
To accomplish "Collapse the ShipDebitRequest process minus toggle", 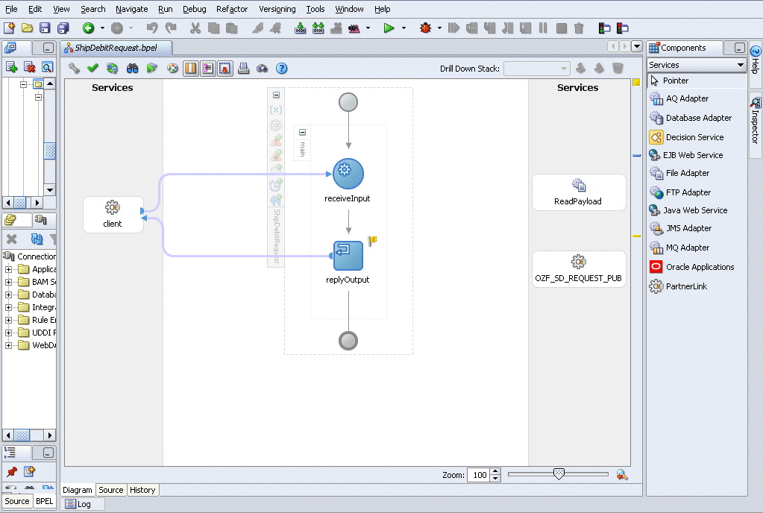I will pyautogui.click(x=276, y=95).
